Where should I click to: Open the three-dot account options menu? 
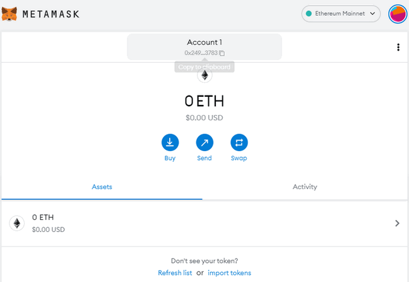398,47
